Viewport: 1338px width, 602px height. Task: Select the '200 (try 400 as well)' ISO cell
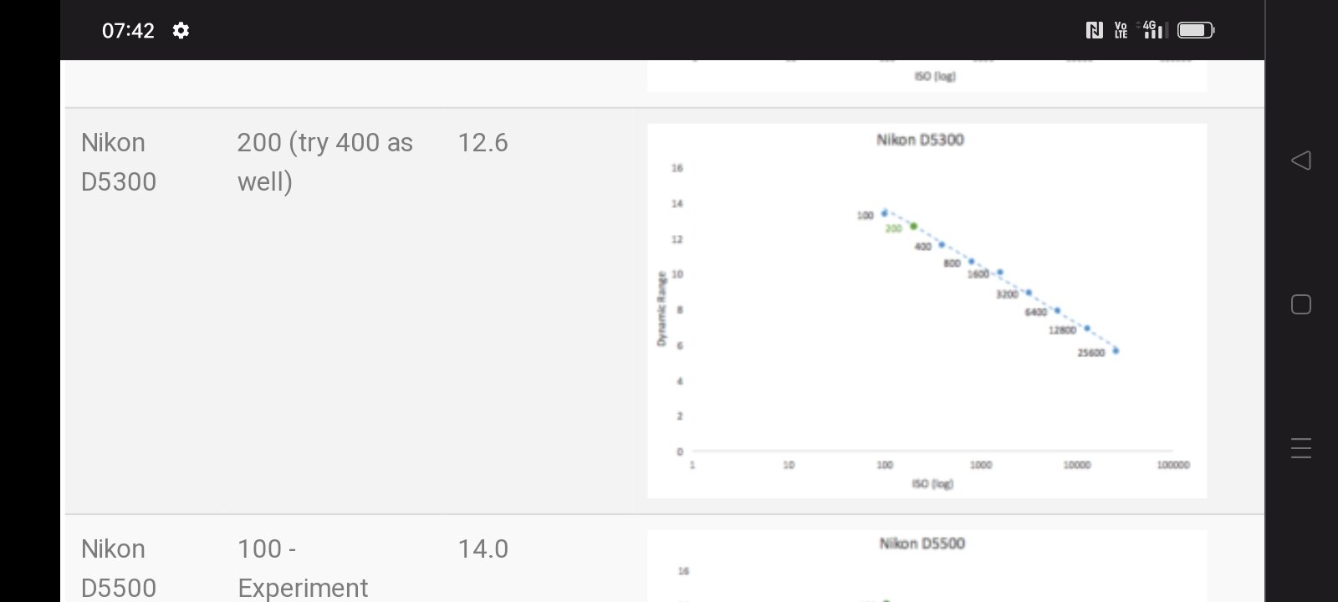coord(324,162)
